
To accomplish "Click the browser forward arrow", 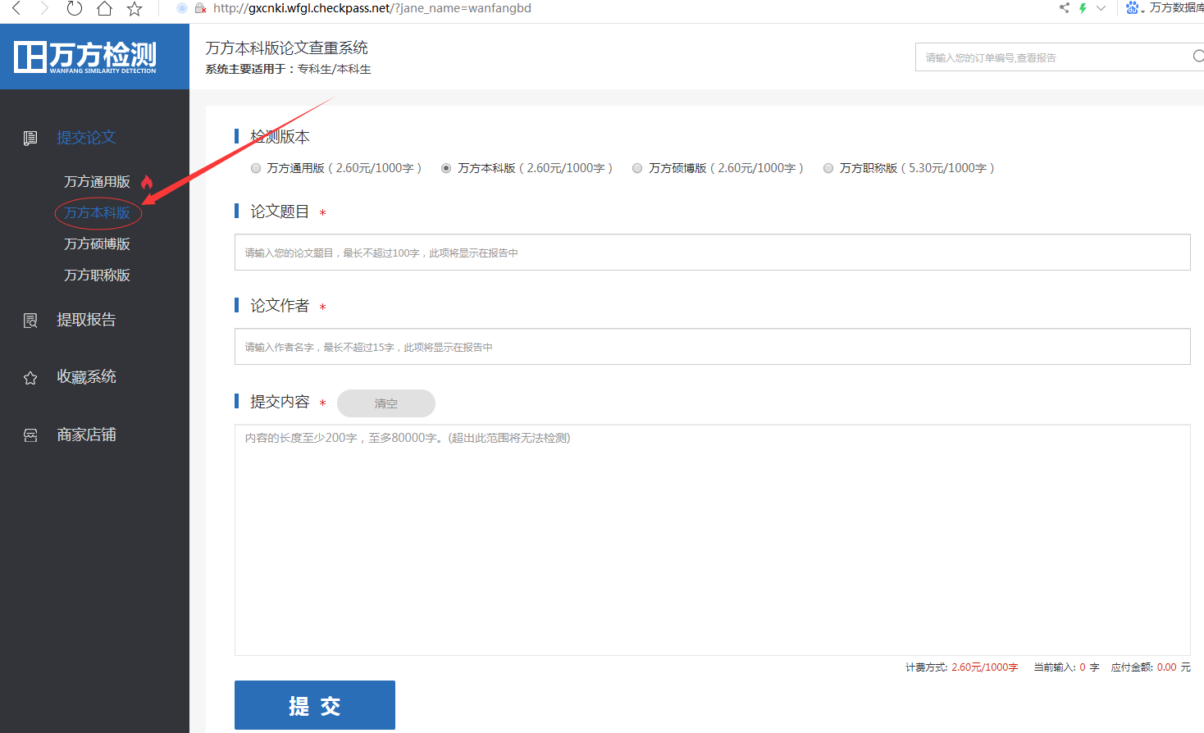I will tap(44, 8).
